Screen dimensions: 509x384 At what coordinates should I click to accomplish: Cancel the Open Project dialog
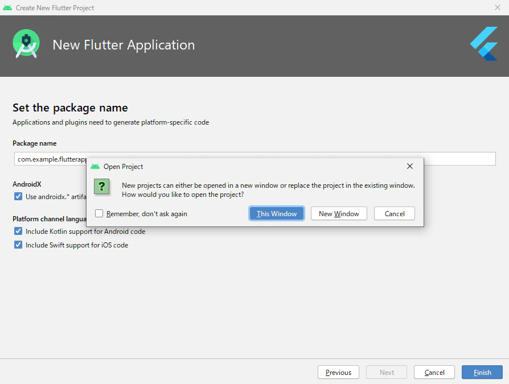395,214
